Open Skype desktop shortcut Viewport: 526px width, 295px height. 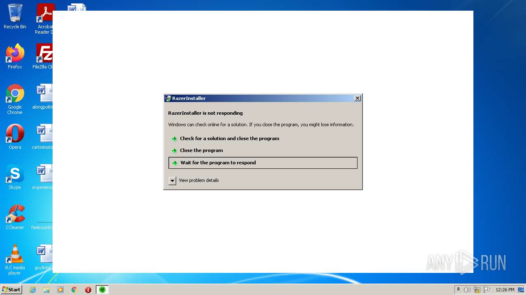[15, 177]
